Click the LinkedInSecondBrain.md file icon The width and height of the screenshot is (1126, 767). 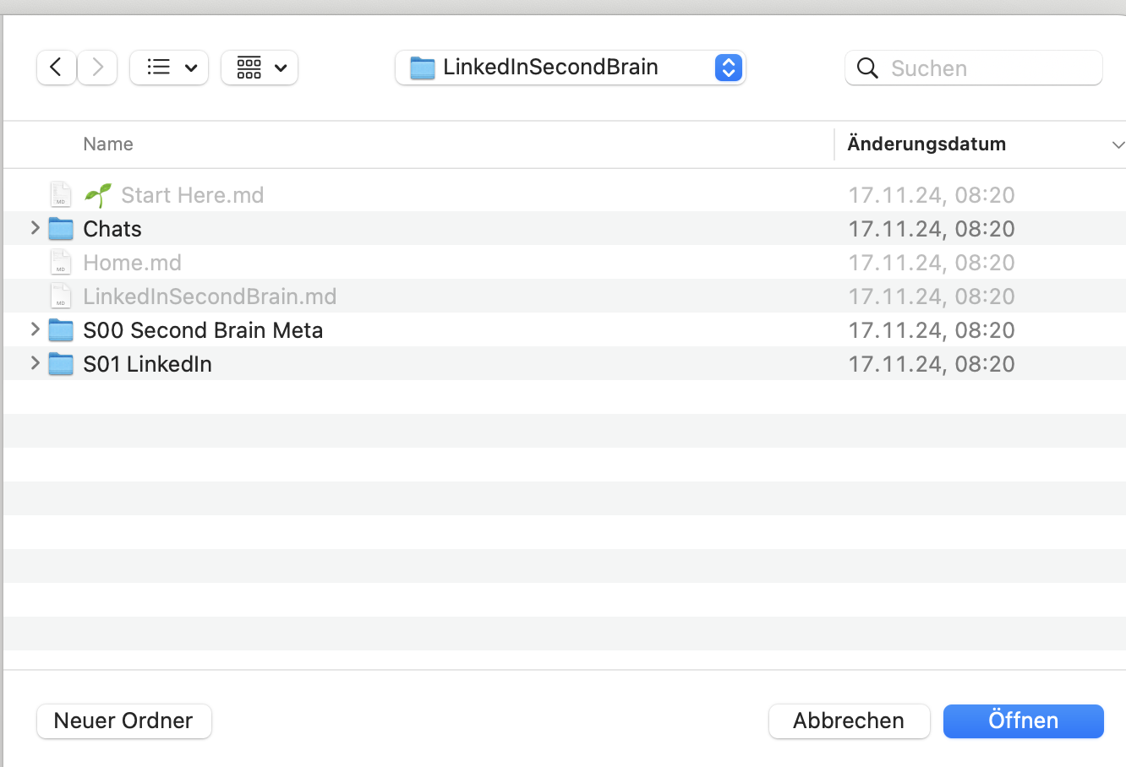pos(61,296)
